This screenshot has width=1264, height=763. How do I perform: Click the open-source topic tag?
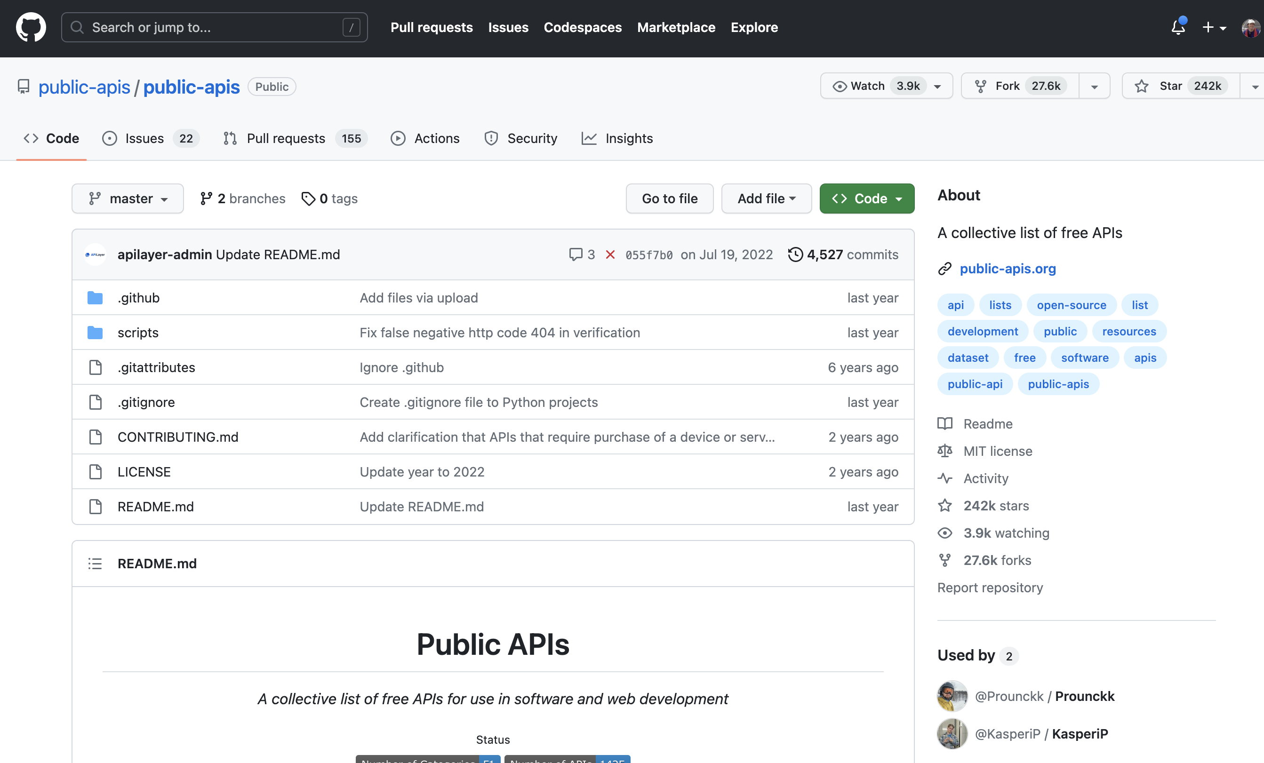click(1072, 305)
